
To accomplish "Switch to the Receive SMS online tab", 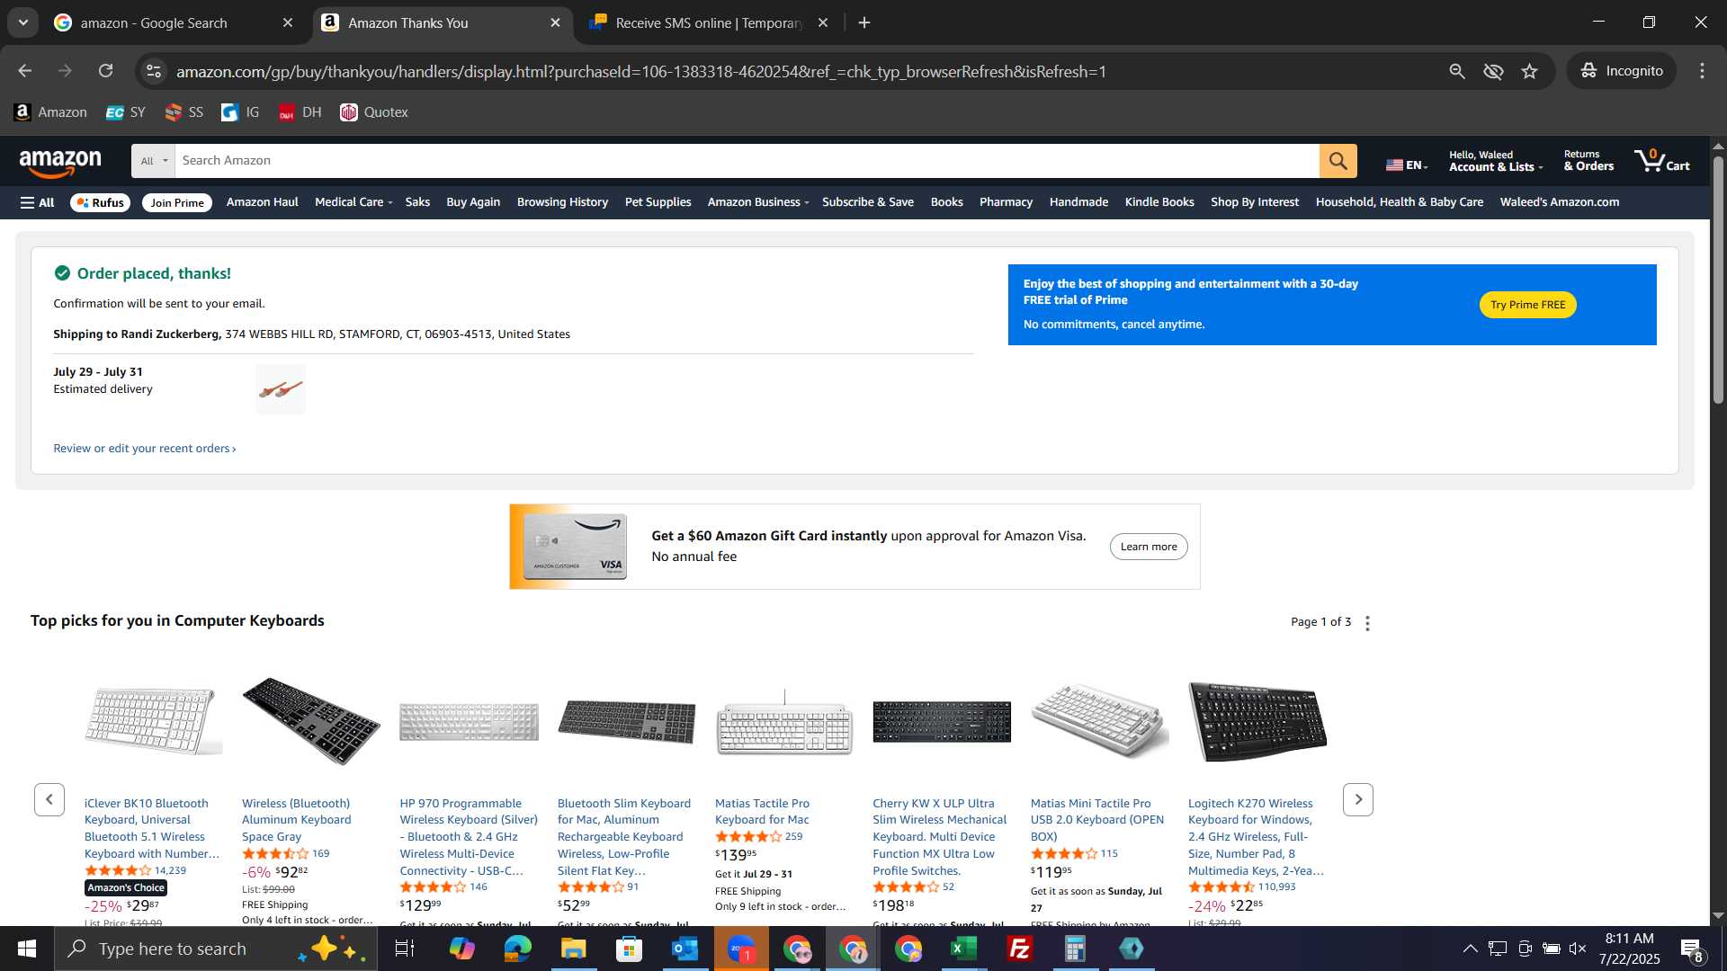I will 708,23.
